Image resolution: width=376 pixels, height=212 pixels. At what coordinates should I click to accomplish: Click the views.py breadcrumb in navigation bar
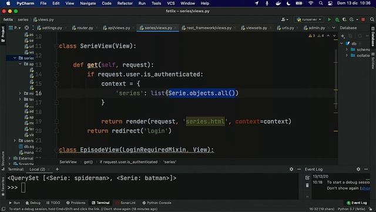tap(43, 19)
